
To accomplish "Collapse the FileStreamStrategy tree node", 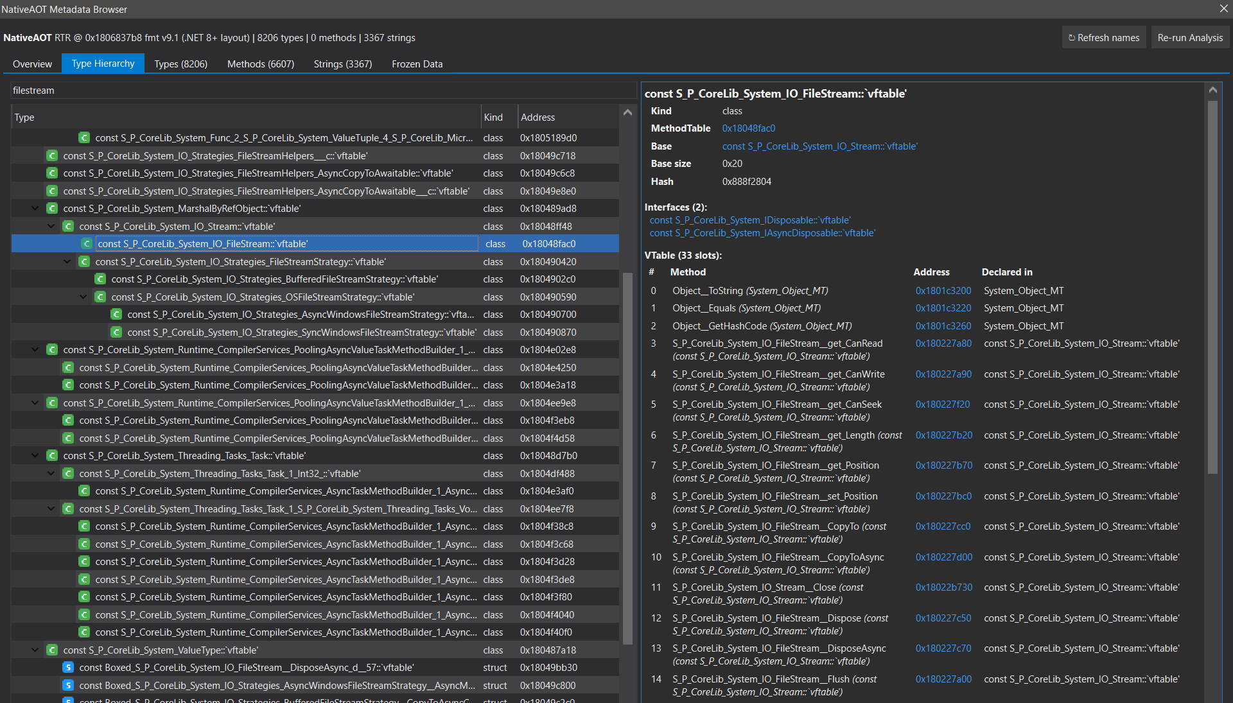I will pos(67,262).
